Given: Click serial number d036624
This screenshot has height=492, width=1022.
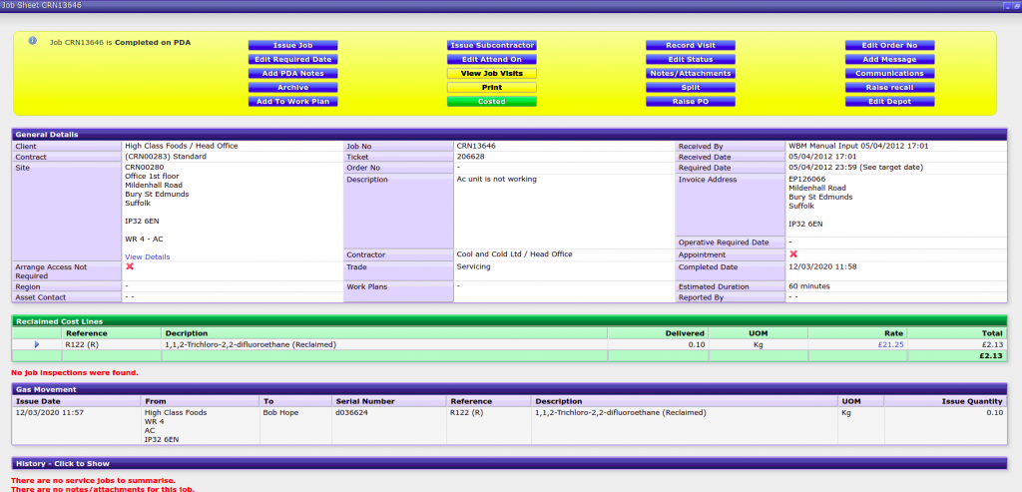Looking at the screenshot, I should click(352, 412).
